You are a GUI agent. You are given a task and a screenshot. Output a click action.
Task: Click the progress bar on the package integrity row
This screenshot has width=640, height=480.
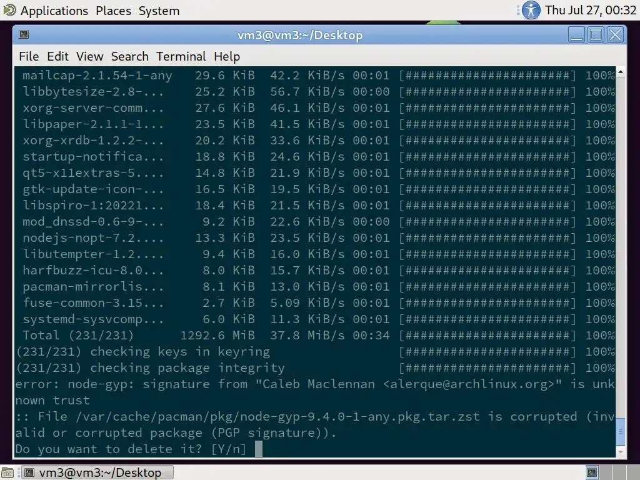point(487,368)
